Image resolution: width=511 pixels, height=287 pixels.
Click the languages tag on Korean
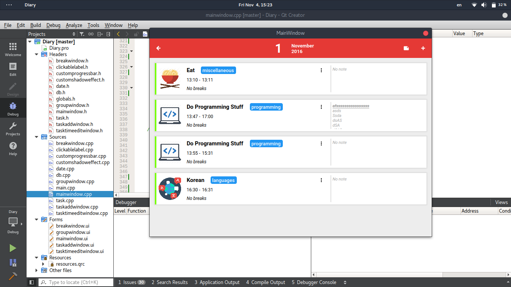(x=223, y=180)
